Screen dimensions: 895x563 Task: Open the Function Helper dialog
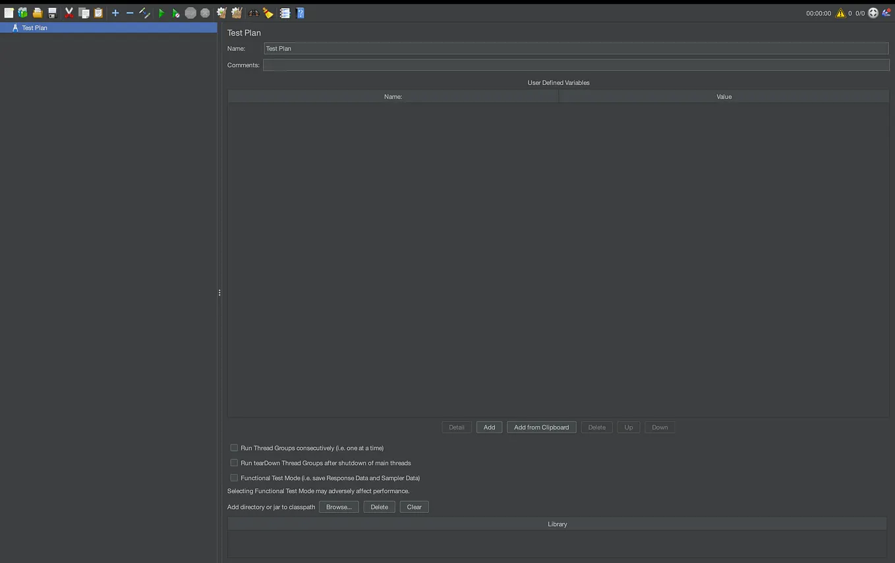pyautogui.click(x=285, y=13)
